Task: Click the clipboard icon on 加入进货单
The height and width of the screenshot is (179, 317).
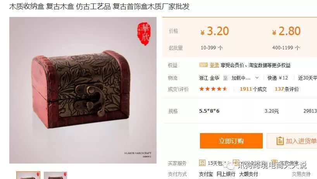Action: coord(280,141)
